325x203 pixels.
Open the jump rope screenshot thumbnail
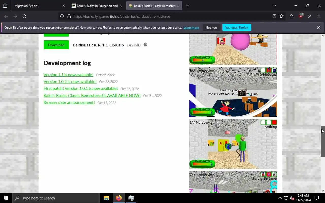[233, 92]
